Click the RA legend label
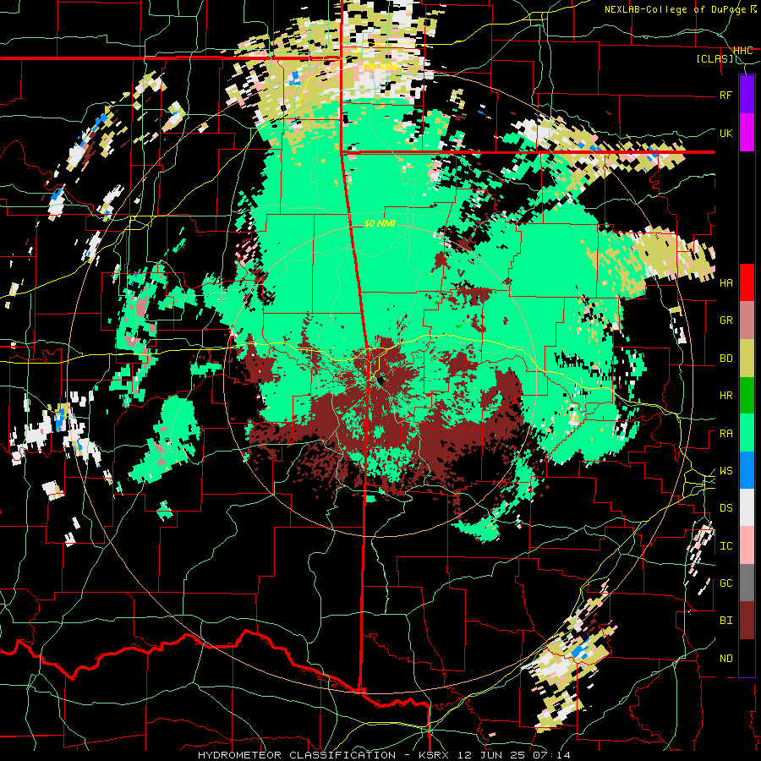The image size is (761, 761). pyautogui.click(x=725, y=434)
